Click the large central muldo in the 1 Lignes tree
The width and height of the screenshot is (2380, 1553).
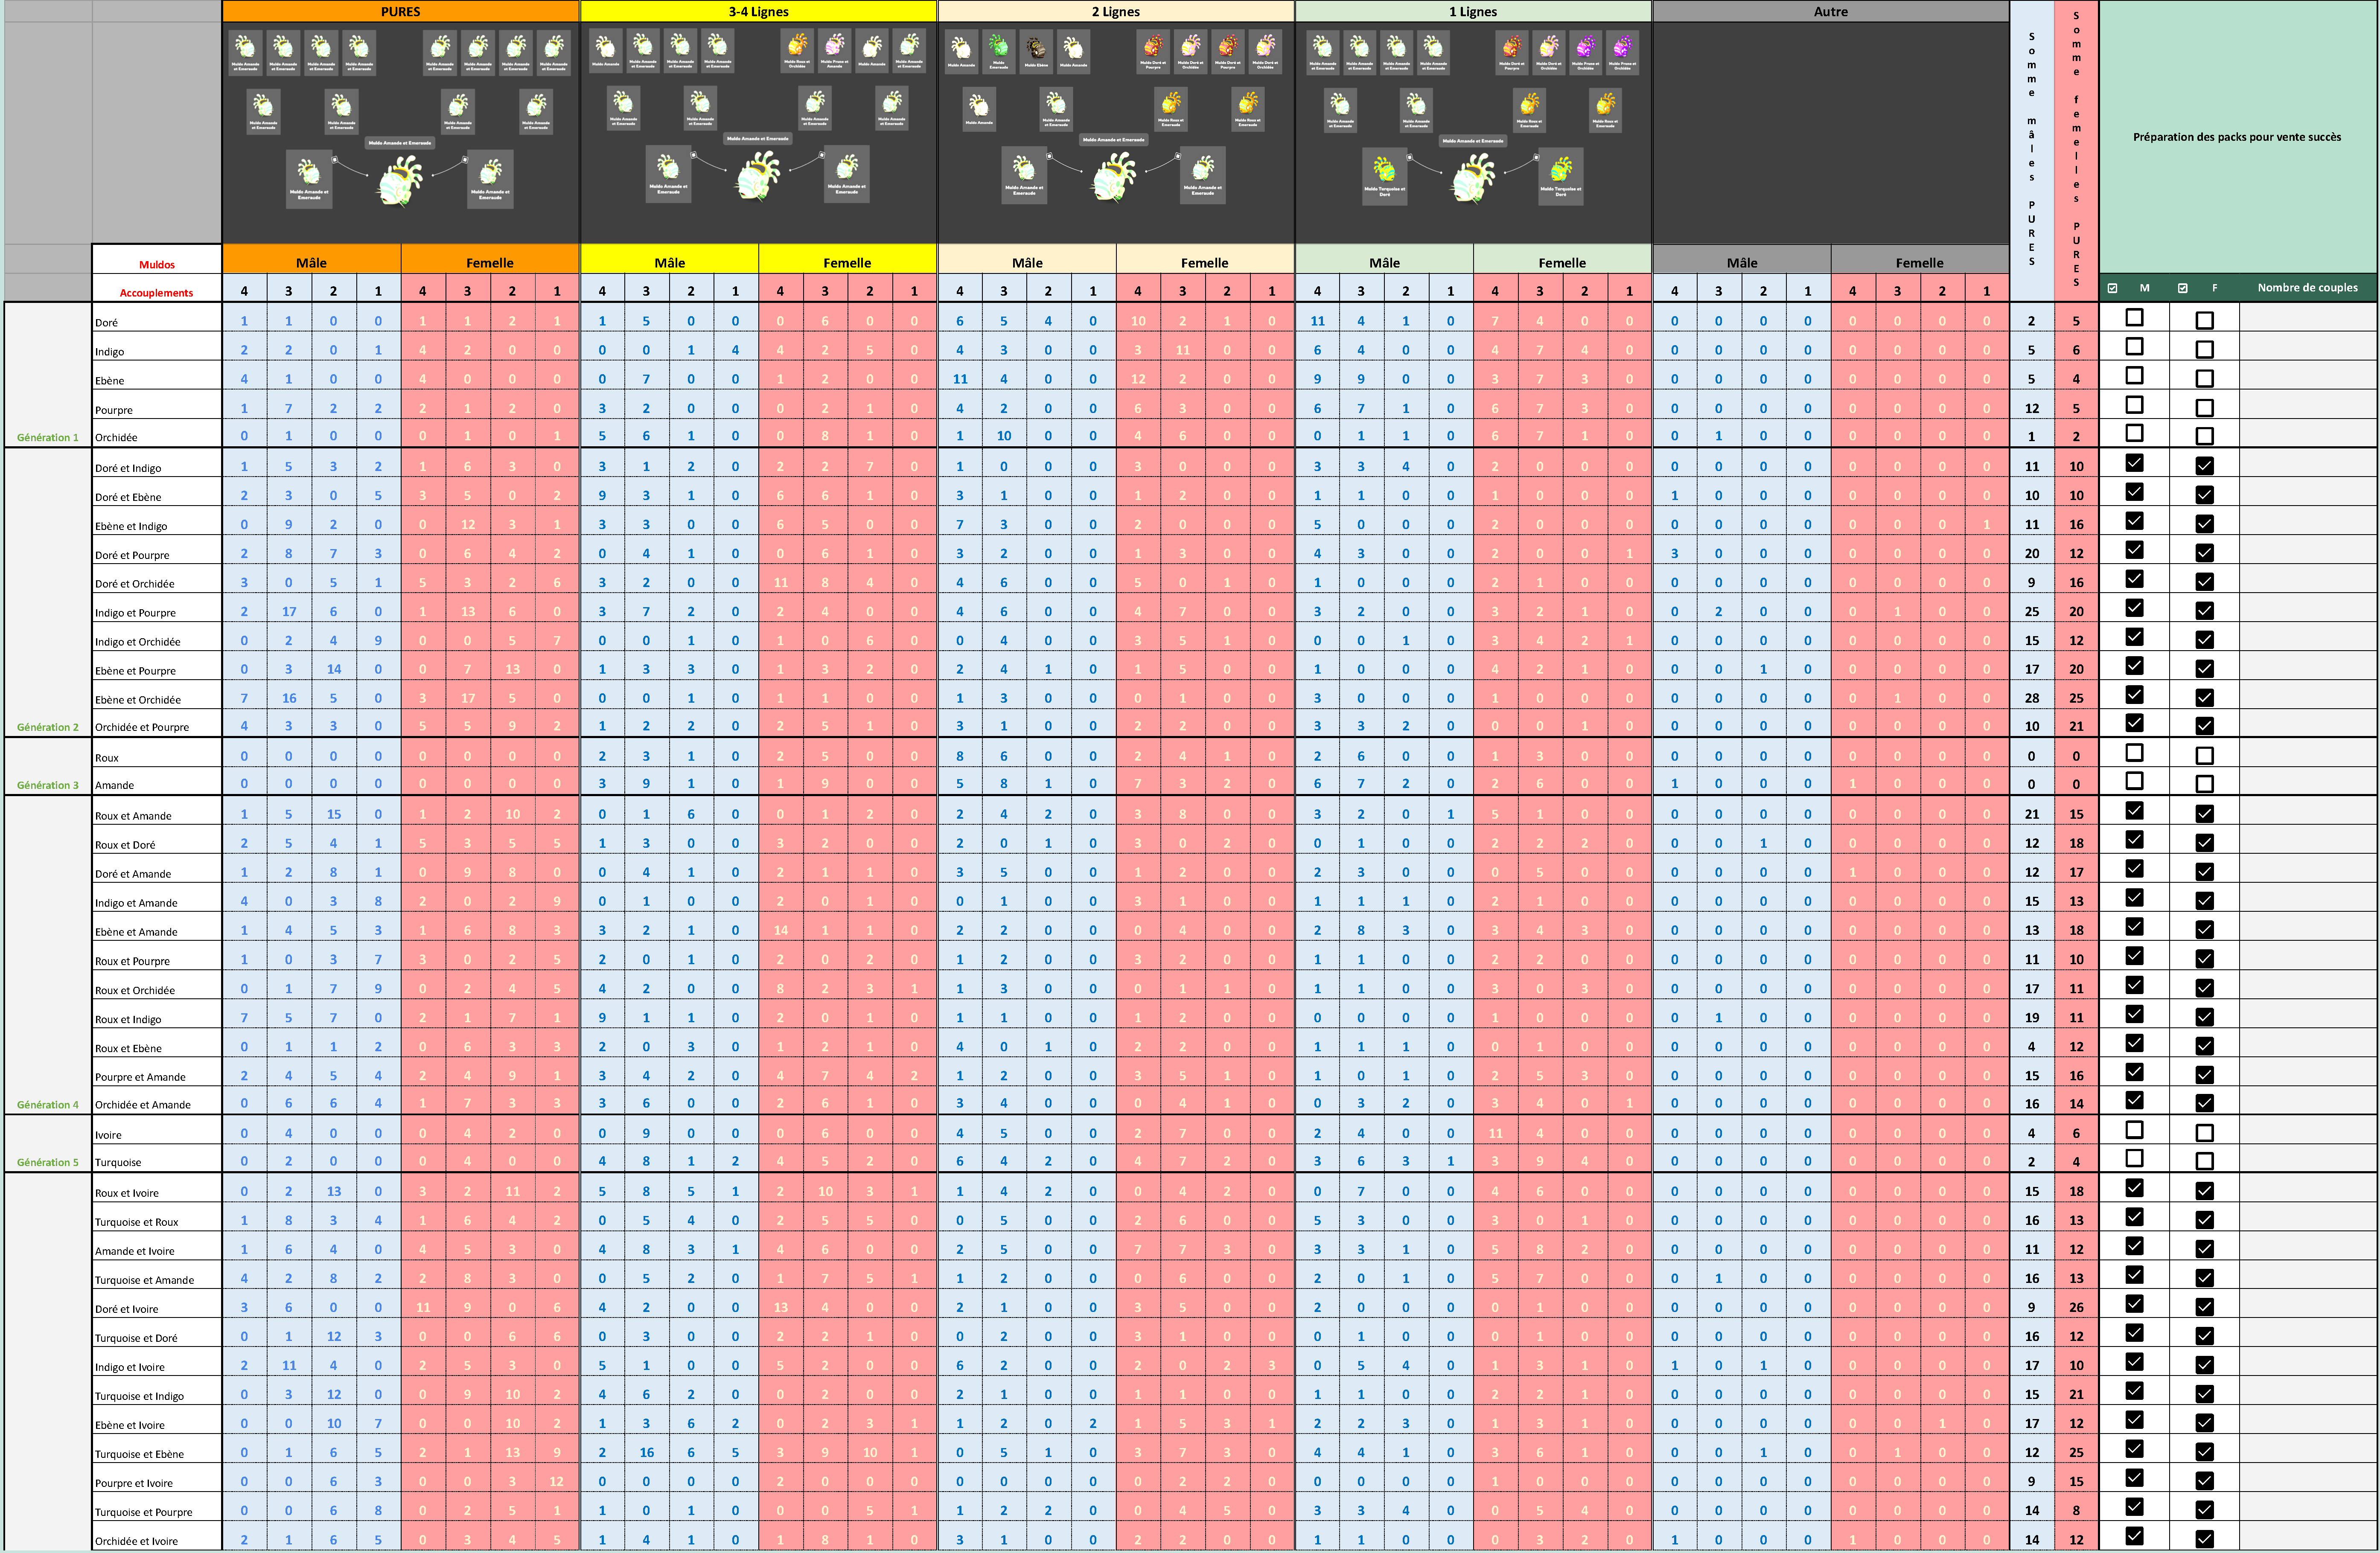point(1473,179)
